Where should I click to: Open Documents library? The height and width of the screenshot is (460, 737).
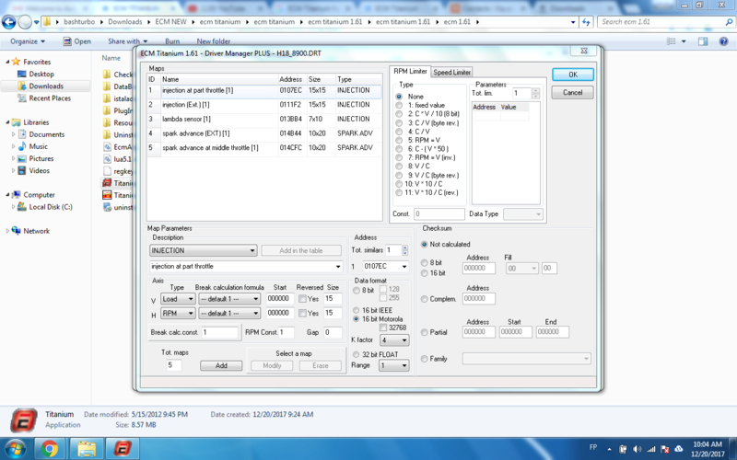coord(47,134)
